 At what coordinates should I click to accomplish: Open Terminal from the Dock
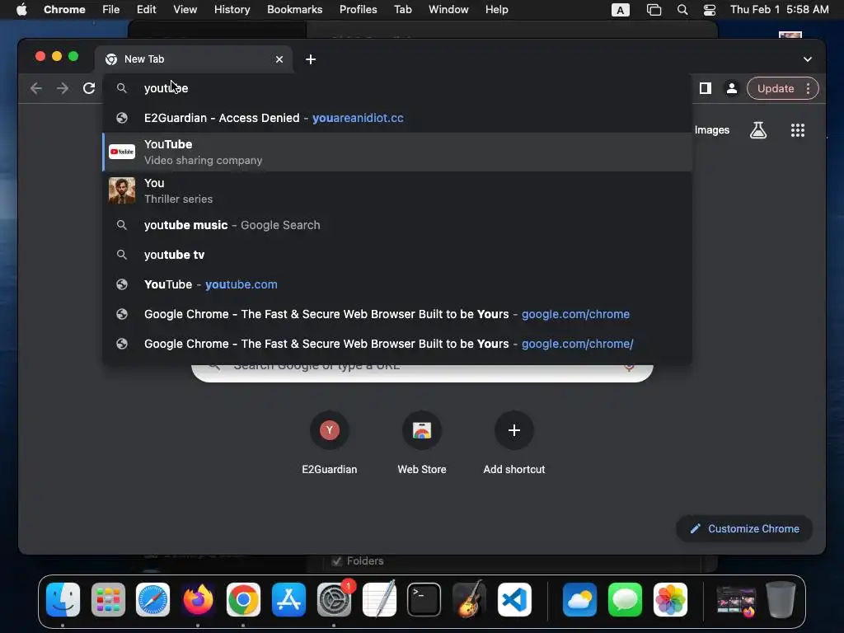coord(424,600)
